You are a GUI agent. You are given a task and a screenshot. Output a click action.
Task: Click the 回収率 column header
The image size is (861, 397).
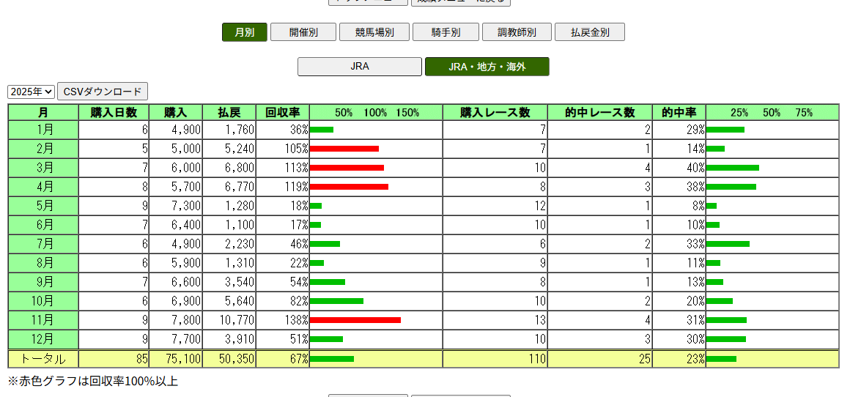tap(282, 112)
